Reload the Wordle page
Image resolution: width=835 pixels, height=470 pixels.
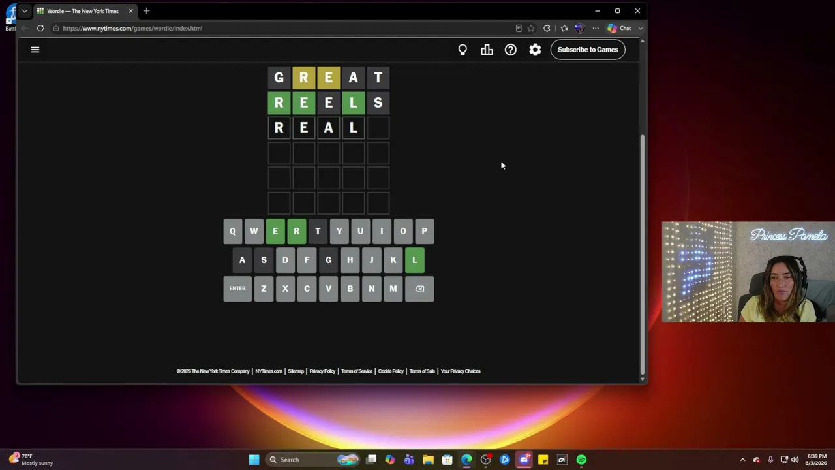[x=40, y=28]
